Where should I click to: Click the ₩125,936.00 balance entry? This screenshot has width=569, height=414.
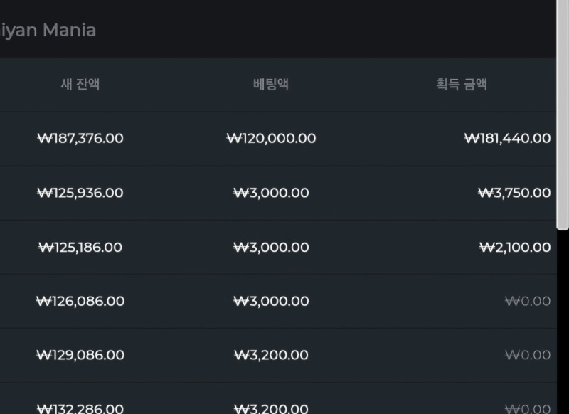pos(80,193)
